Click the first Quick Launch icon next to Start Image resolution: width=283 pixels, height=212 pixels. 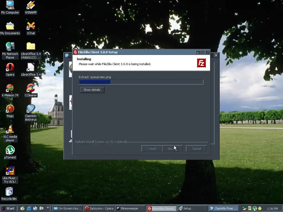click(x=23, y=208)
